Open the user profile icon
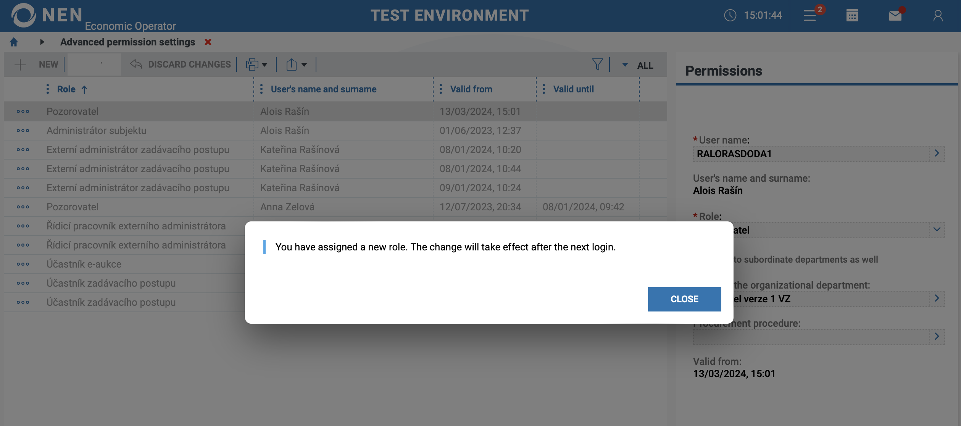Image resolution: width=961 pixels, height=426 pixels. click(x=938, y=16)
